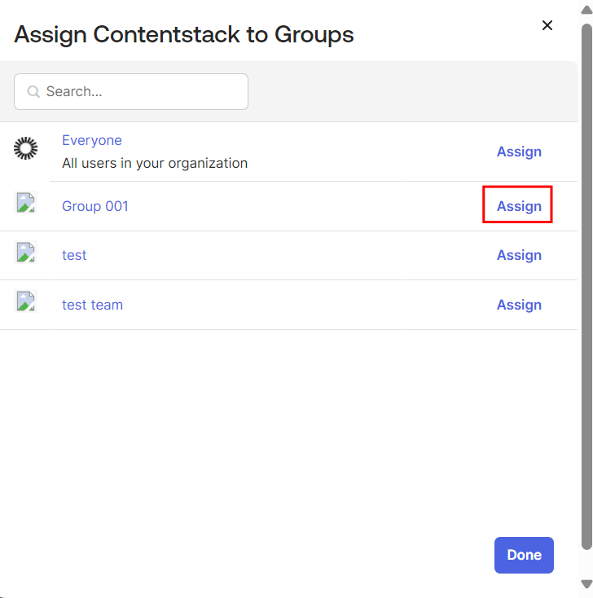Open the Everyone group link
Viewport: 593px width, 598px height.
pyautogui.click(x=92, y=140)
